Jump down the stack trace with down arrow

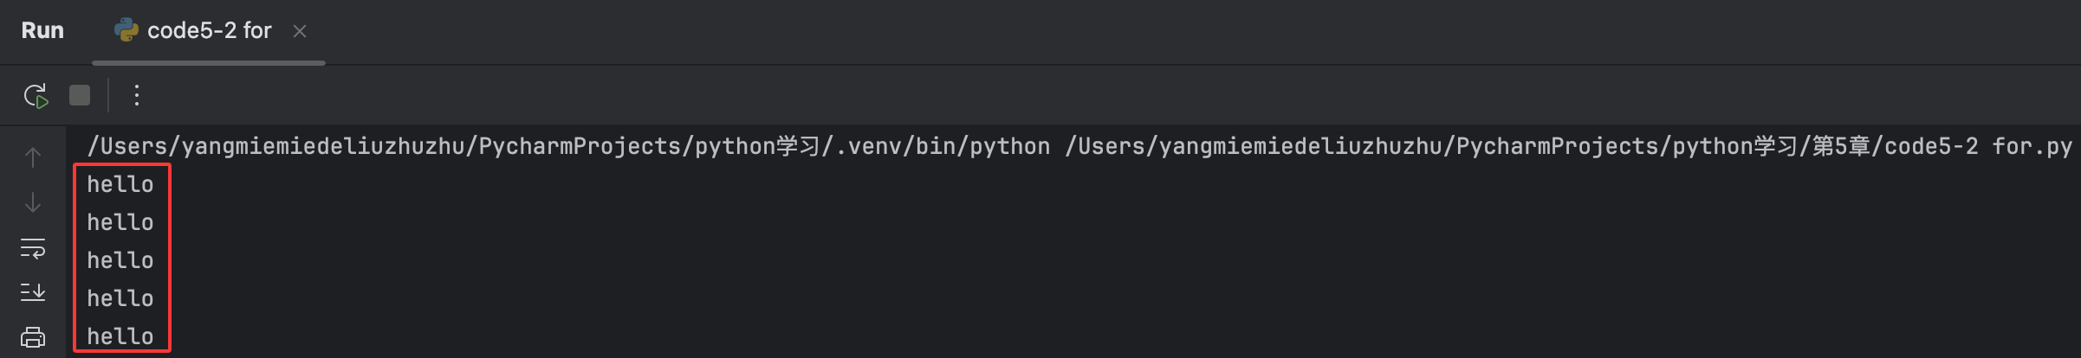tap(33, 202)
